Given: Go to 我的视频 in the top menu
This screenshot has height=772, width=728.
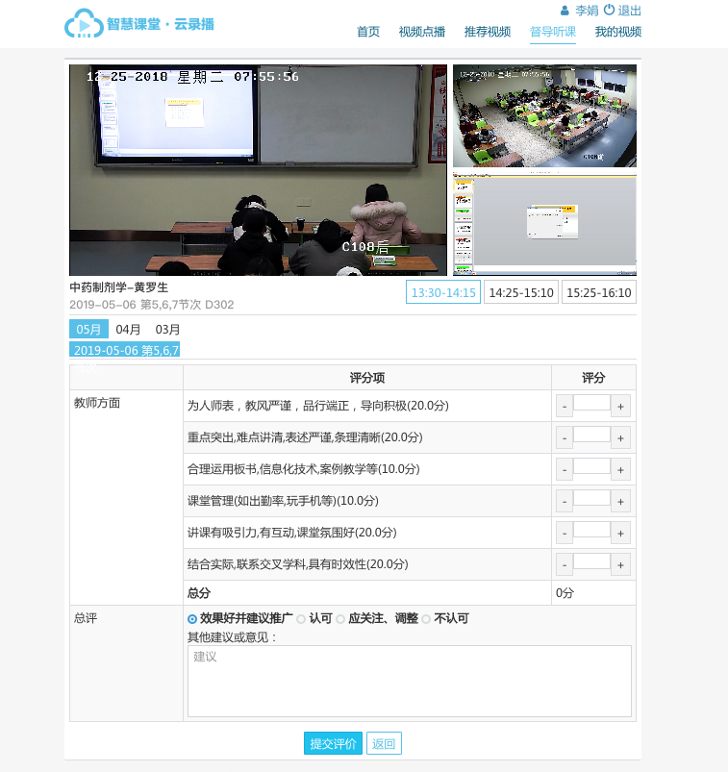Looking at the screenshot, I should [617, 32].
